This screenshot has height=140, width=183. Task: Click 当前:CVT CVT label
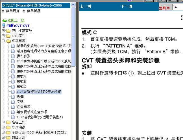point(18,26)
